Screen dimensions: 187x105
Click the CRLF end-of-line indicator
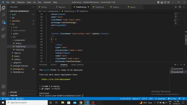point(151,99)
